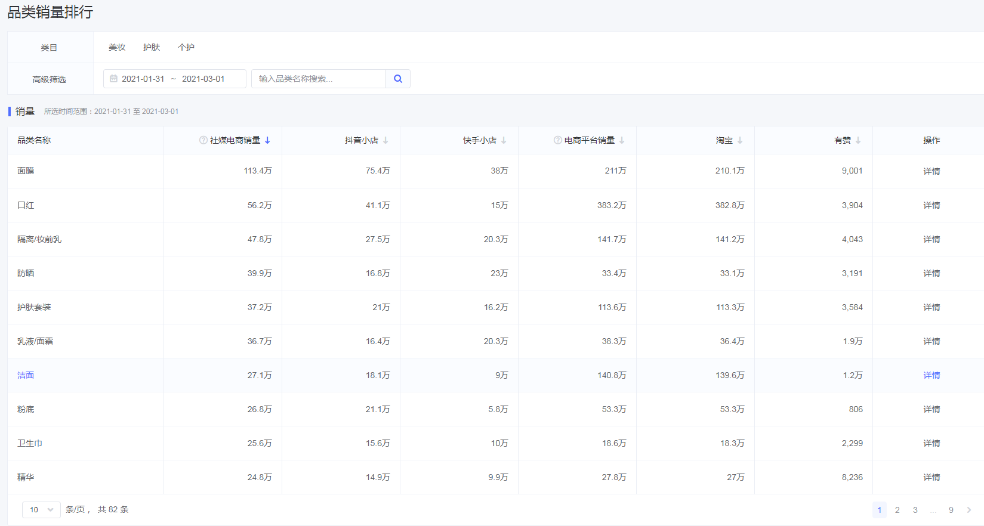Viewport: 984px width, 526px height.
Task: Click the 洁面 category name link
Action: [x=26, y=375]
